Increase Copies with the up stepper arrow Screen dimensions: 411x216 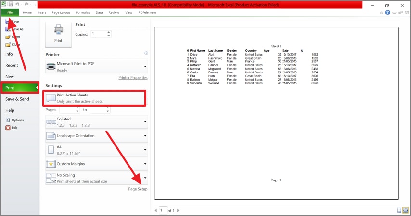[x=108, y=32]
